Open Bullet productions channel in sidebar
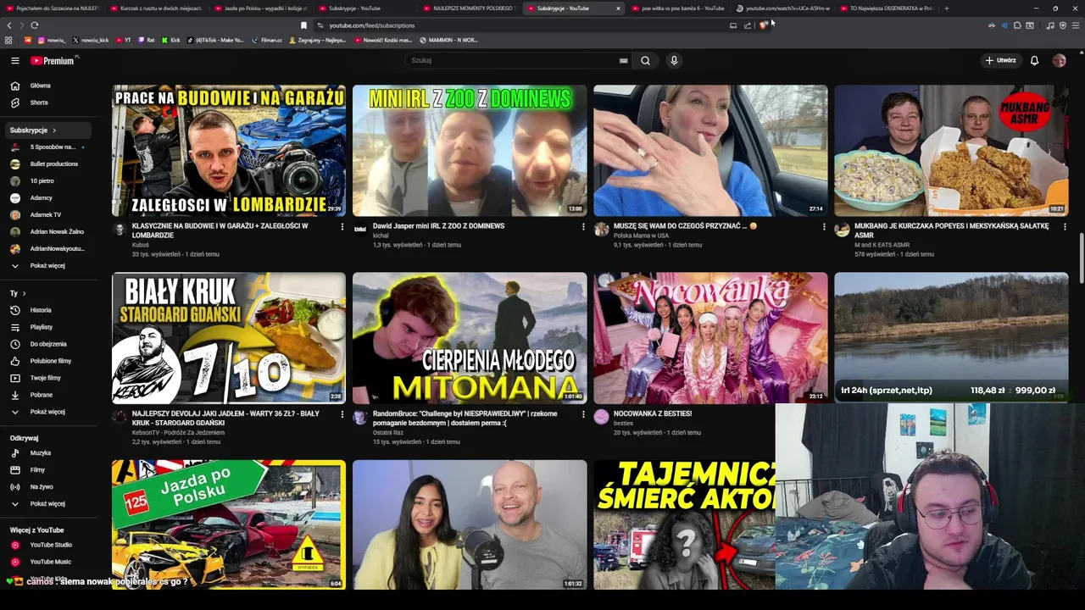The width and height of the screenshot is (1085, 610). pos(53,164)
